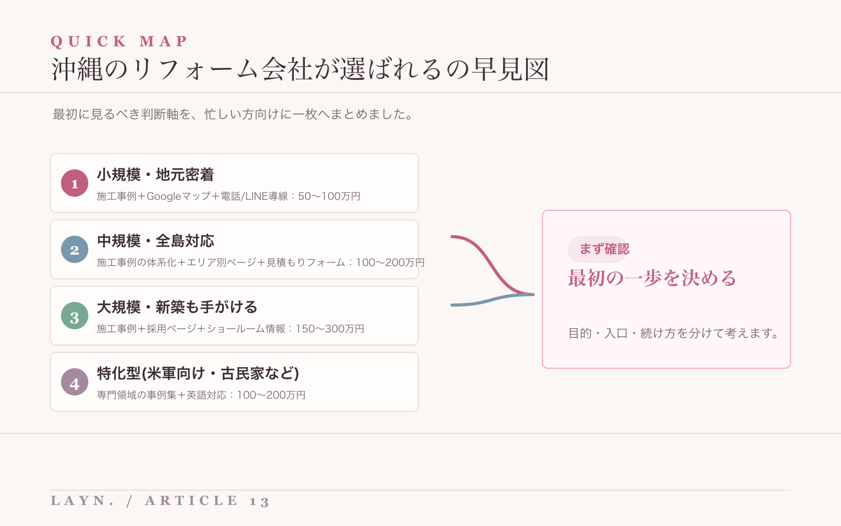The width and height of the screenshot is (841, 526).
Task: Select the 小規模・地元密着 card heading
Action: [156, 175]
